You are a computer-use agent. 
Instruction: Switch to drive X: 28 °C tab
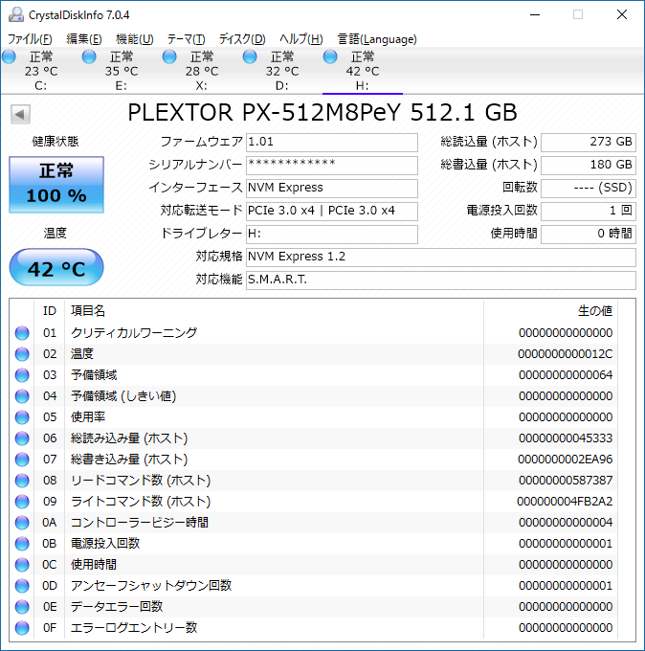(202, 71)
